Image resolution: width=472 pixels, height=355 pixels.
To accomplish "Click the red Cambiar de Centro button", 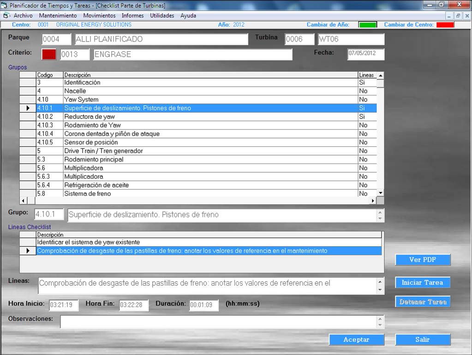I will [x=445, y=25].
